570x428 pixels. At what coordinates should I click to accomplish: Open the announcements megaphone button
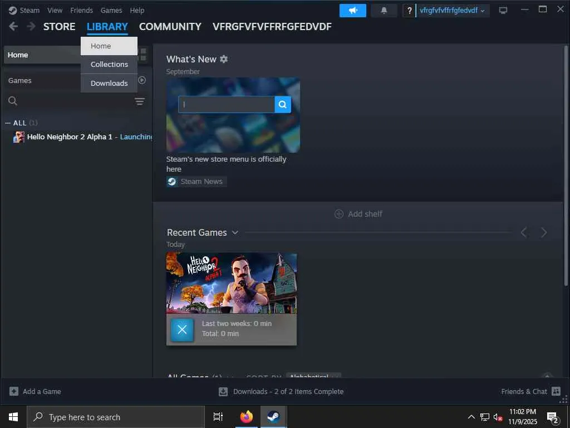click(352, 11)
